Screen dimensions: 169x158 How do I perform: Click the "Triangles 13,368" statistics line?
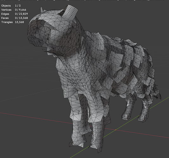coord(13,22)
